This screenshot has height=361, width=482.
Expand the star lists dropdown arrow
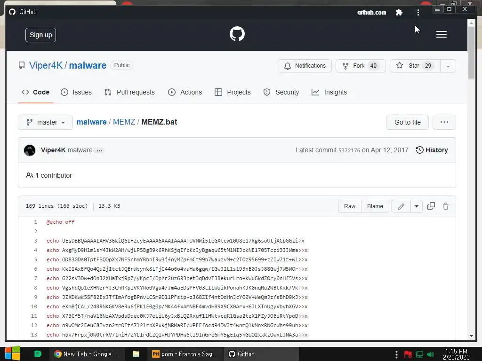click(x=448, y=66)
